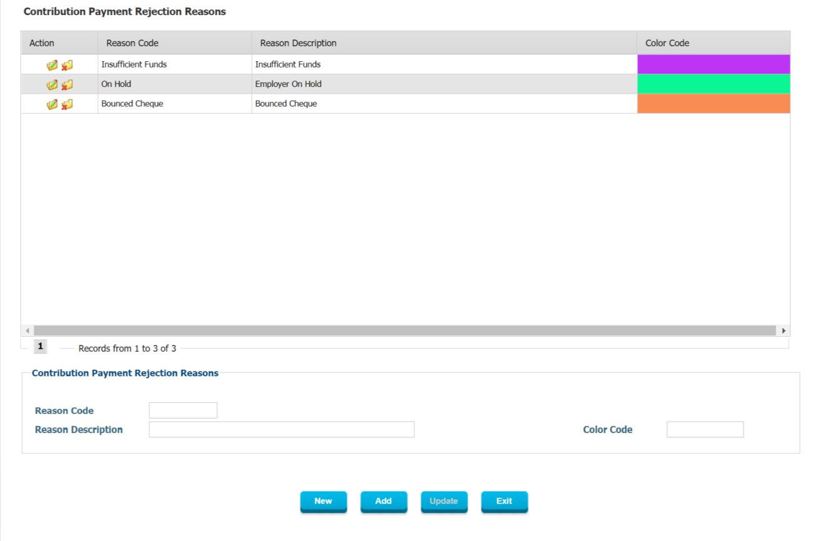Select the green color swatch for On Hold
The height and width of the screenshot is (541, 825).
713,84
